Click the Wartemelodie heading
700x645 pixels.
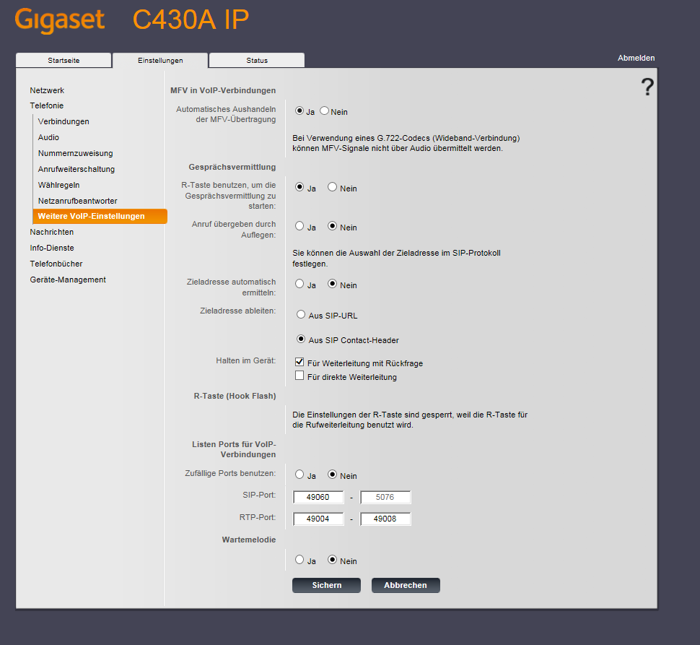point(249,540)
